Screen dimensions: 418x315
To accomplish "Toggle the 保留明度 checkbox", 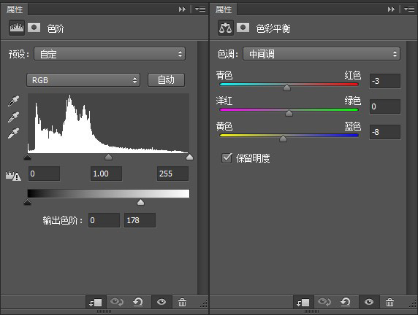I will point(227,158).
